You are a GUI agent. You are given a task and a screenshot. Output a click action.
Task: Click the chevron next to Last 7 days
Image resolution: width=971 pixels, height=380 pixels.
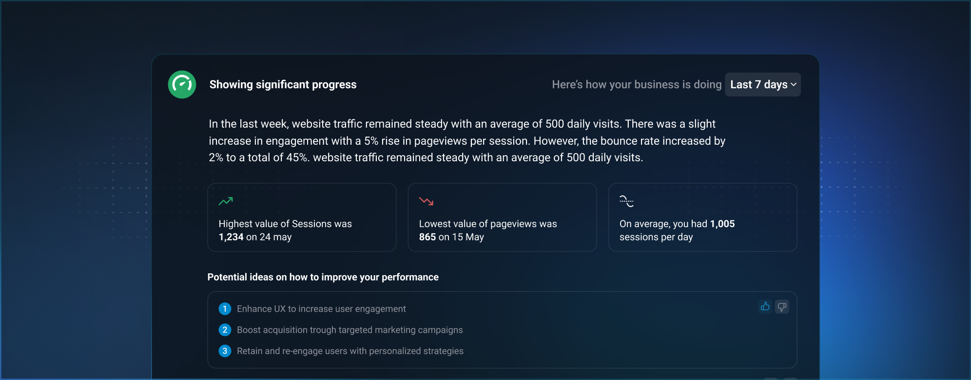(793, 84)
